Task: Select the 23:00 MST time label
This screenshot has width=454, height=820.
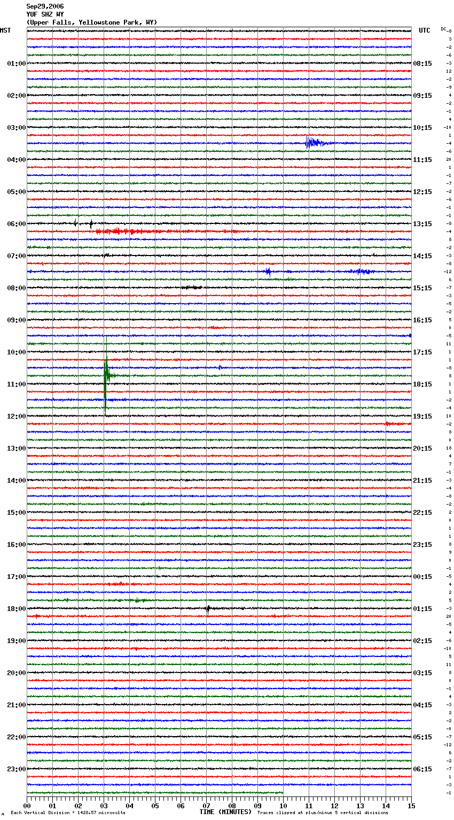Action: [x=17, y=769]
